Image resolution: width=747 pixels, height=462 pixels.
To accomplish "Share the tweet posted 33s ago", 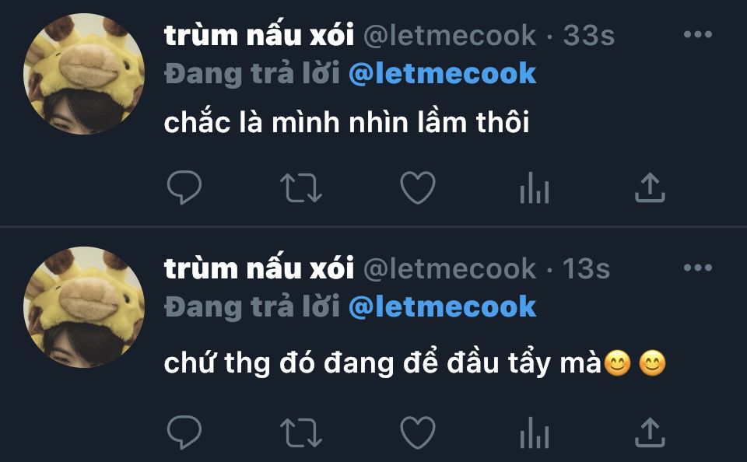I will click(x=650, y=187).
